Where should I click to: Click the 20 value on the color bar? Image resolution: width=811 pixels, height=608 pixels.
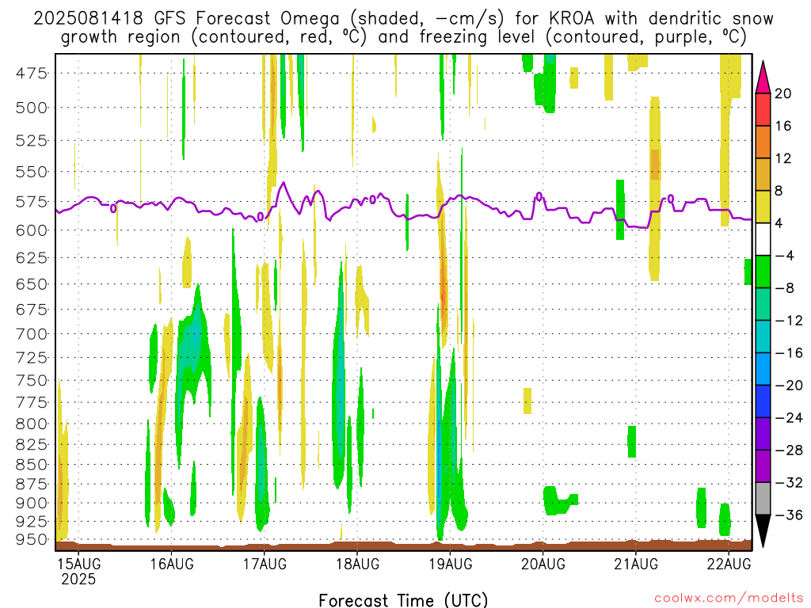[783, 93]
